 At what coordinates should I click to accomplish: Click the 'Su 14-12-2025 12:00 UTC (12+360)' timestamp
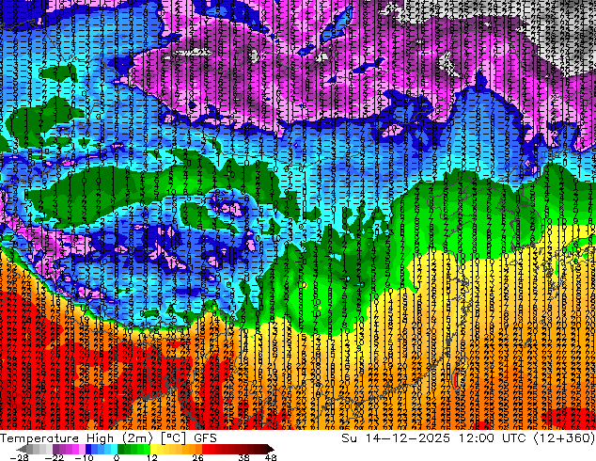coord(468,437)
